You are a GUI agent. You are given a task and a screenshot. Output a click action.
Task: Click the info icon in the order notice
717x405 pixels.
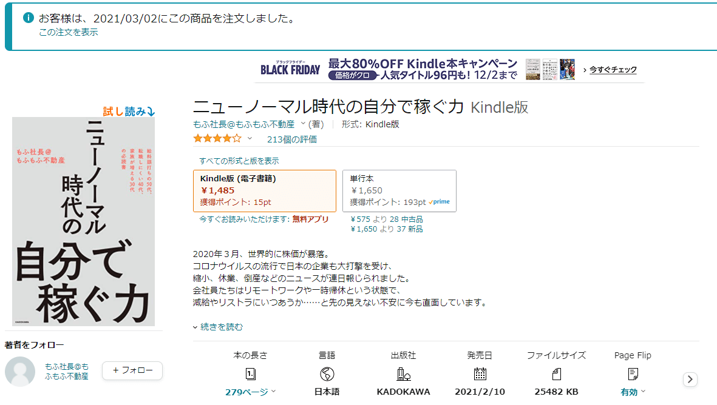pyautogui.click(x=29, y=18)
